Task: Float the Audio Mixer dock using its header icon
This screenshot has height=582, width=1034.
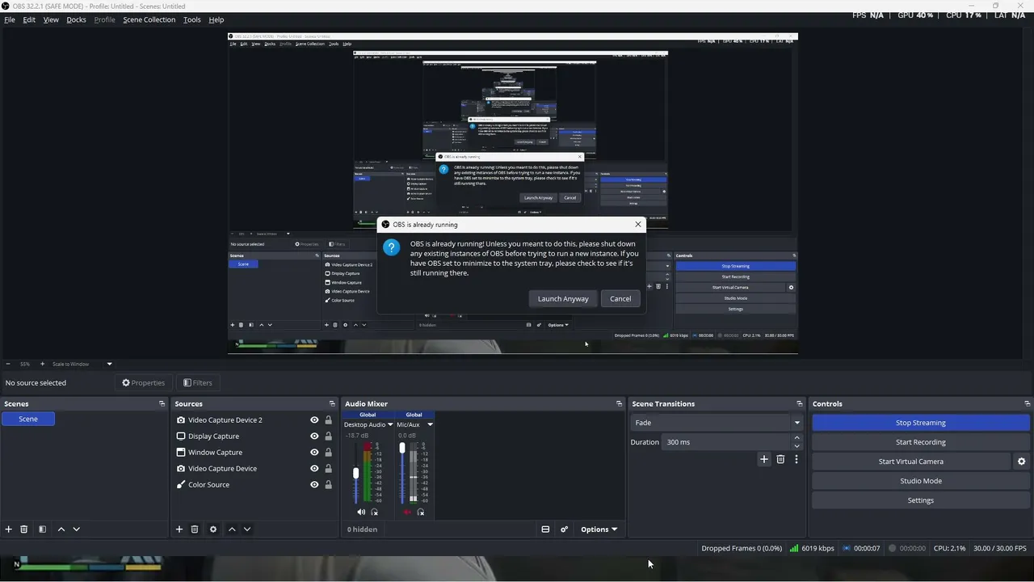Action: coord(620,403)
